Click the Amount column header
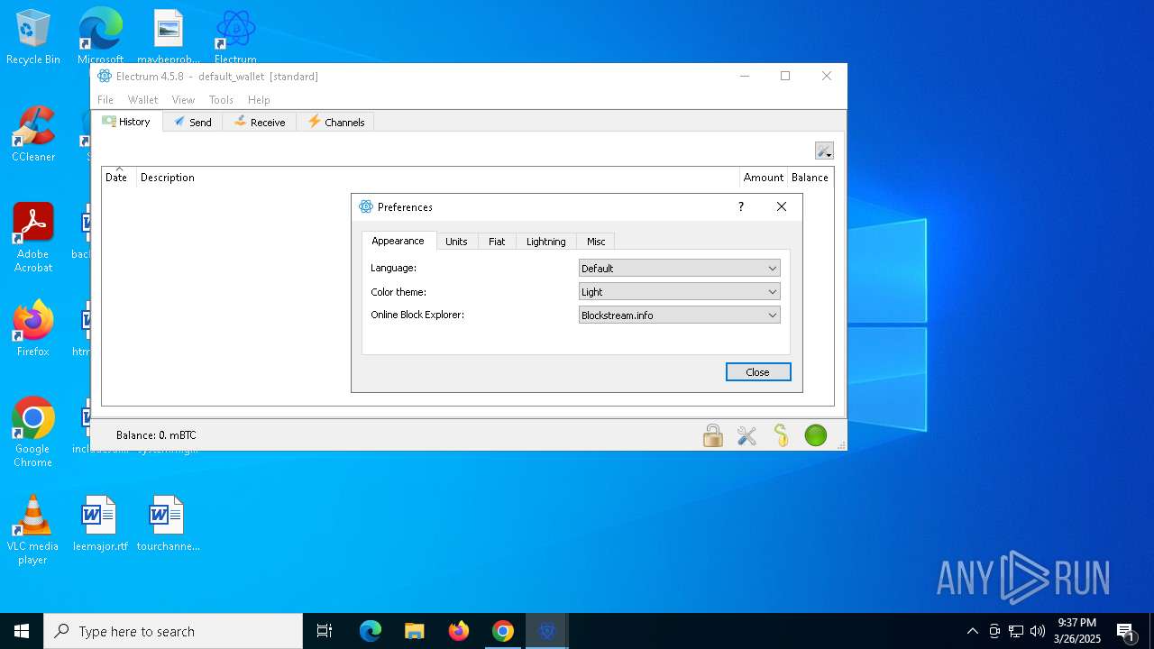This screenshot has height=649, width=1154. pos(764,177)
